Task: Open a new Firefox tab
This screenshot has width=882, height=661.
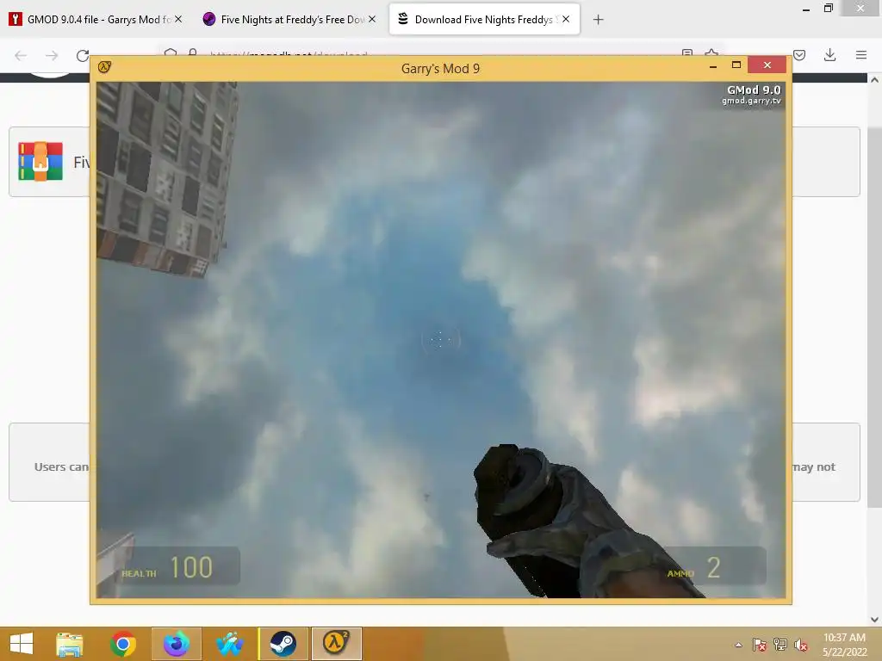Action: tap(598, 20)
